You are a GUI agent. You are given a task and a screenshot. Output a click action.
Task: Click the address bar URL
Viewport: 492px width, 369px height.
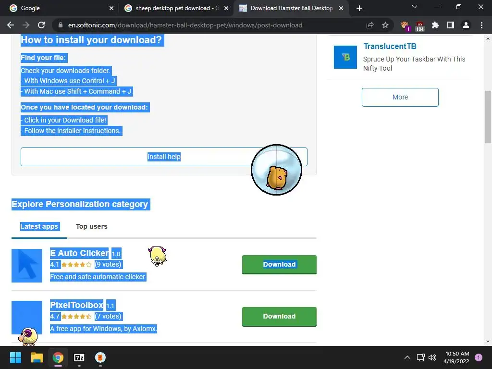click(185, 25)
